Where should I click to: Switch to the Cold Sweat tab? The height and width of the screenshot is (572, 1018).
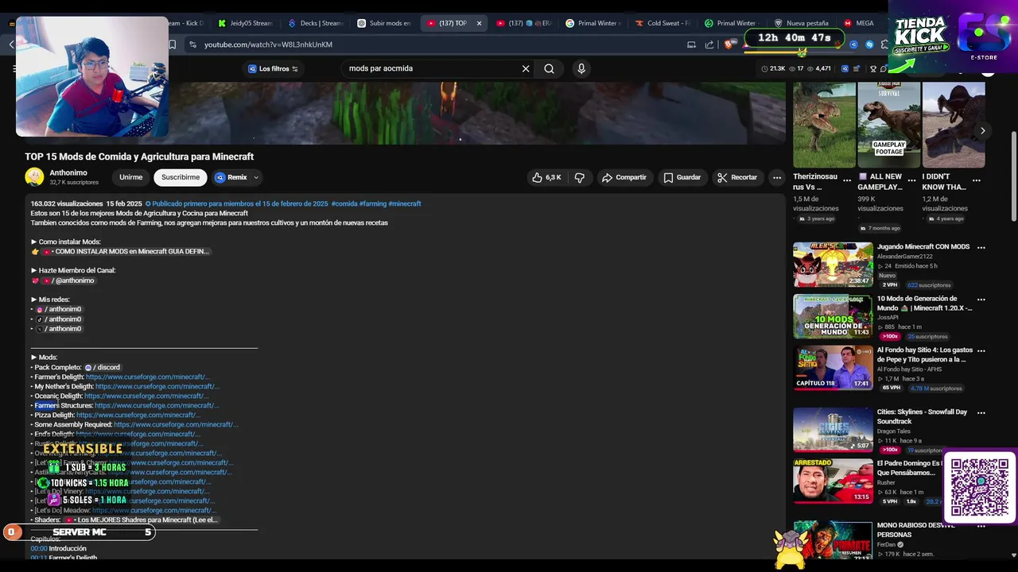coord(662,23)
